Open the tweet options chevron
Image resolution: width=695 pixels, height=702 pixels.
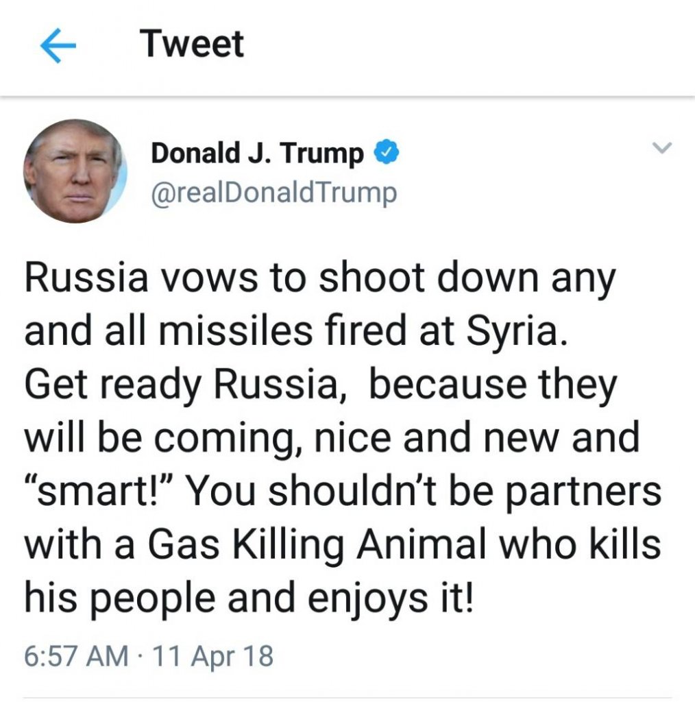(x=662, y=147)
